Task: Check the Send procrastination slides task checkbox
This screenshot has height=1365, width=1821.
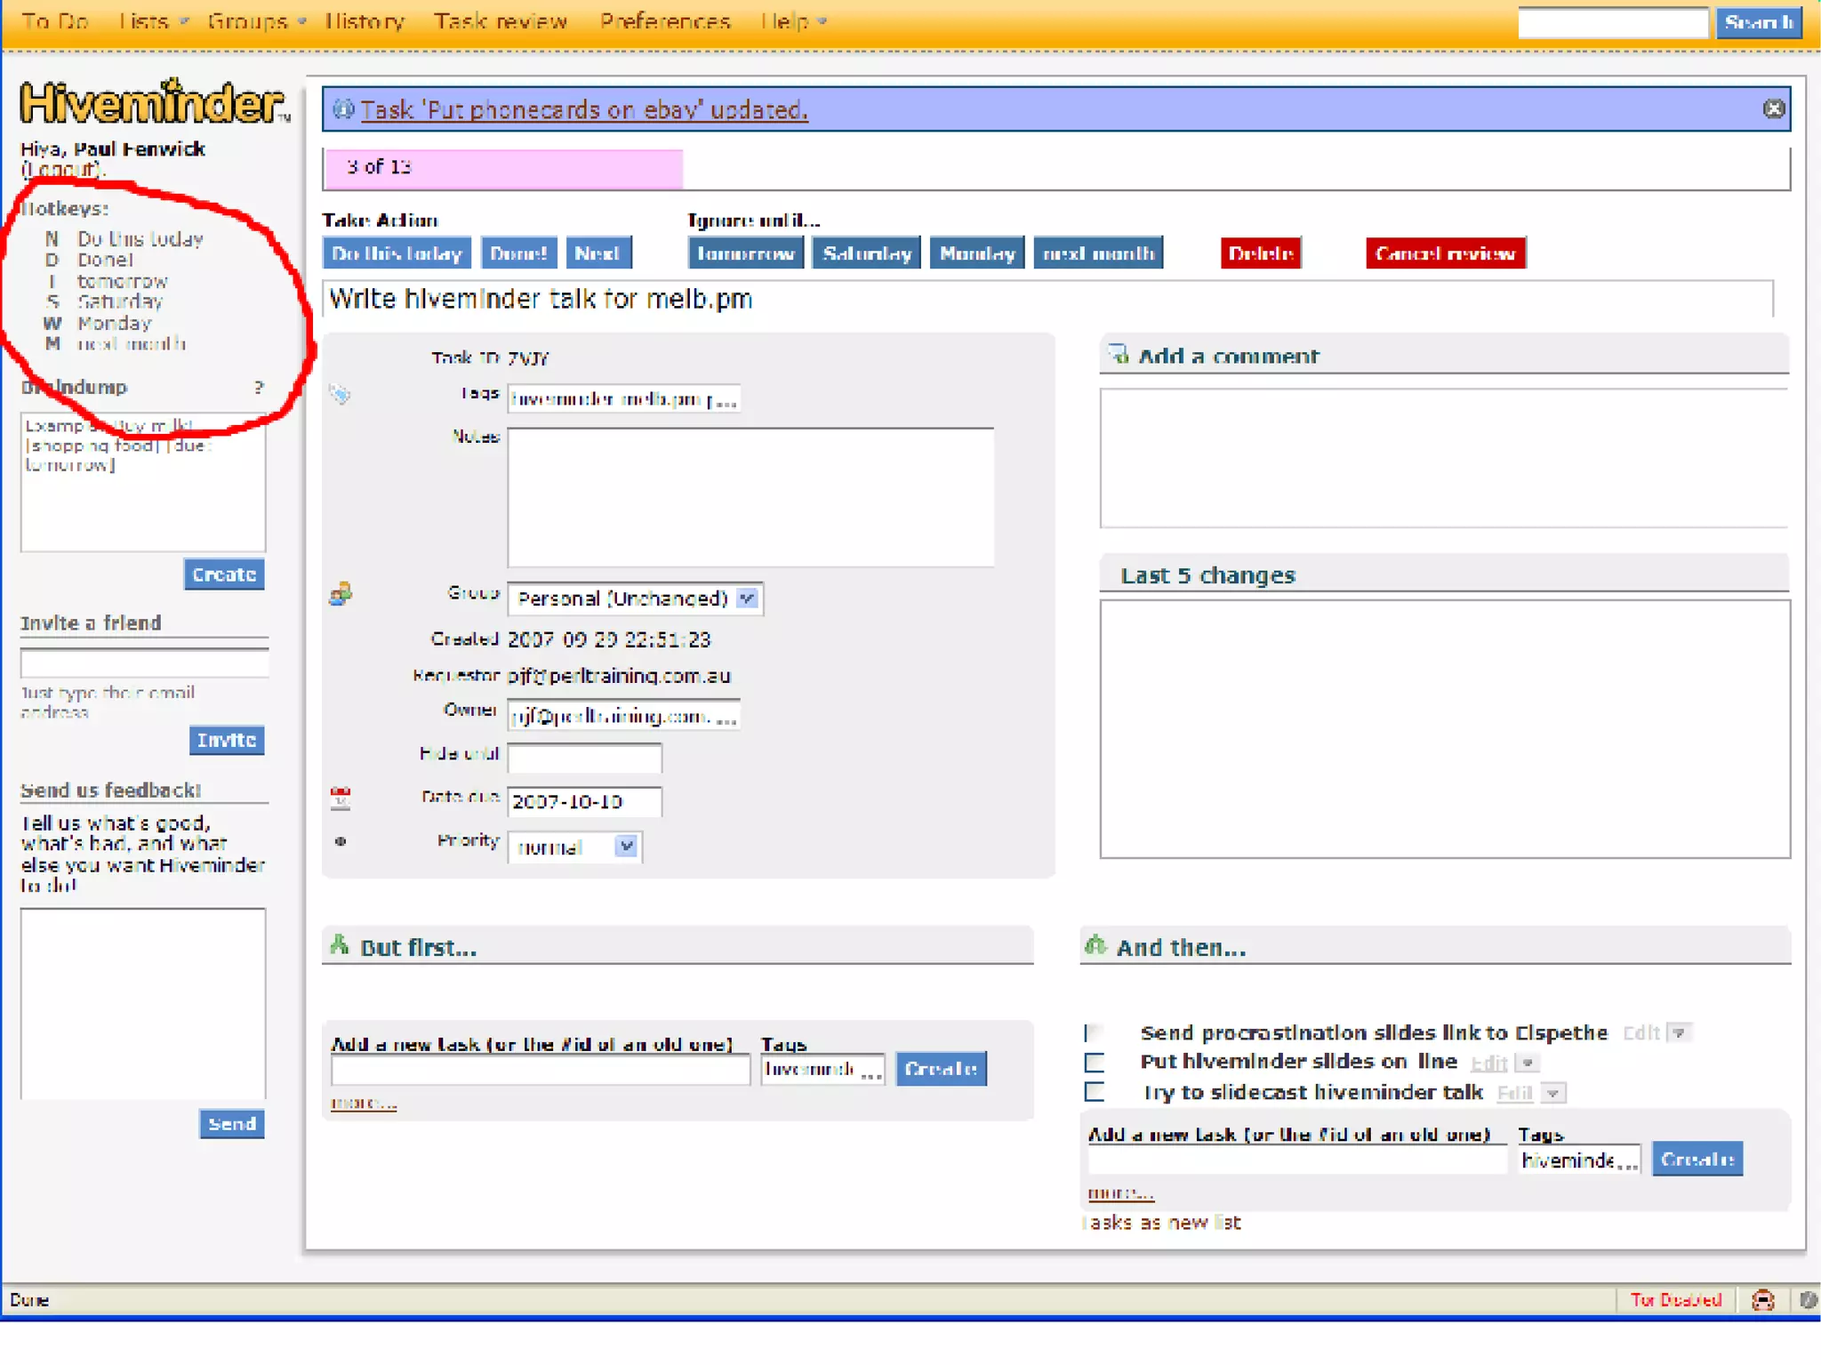Action: [1094, 1032]
